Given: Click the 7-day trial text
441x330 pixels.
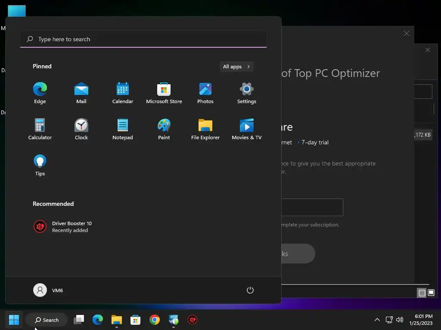Looking at the screenshot, I should (x=315, y=143).
